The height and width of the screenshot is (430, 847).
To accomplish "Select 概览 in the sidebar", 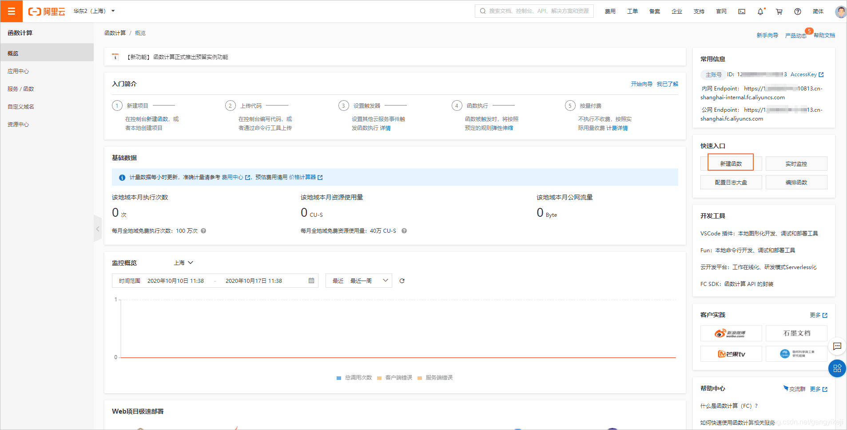I will pyautogui.click(x=47, y=53).
